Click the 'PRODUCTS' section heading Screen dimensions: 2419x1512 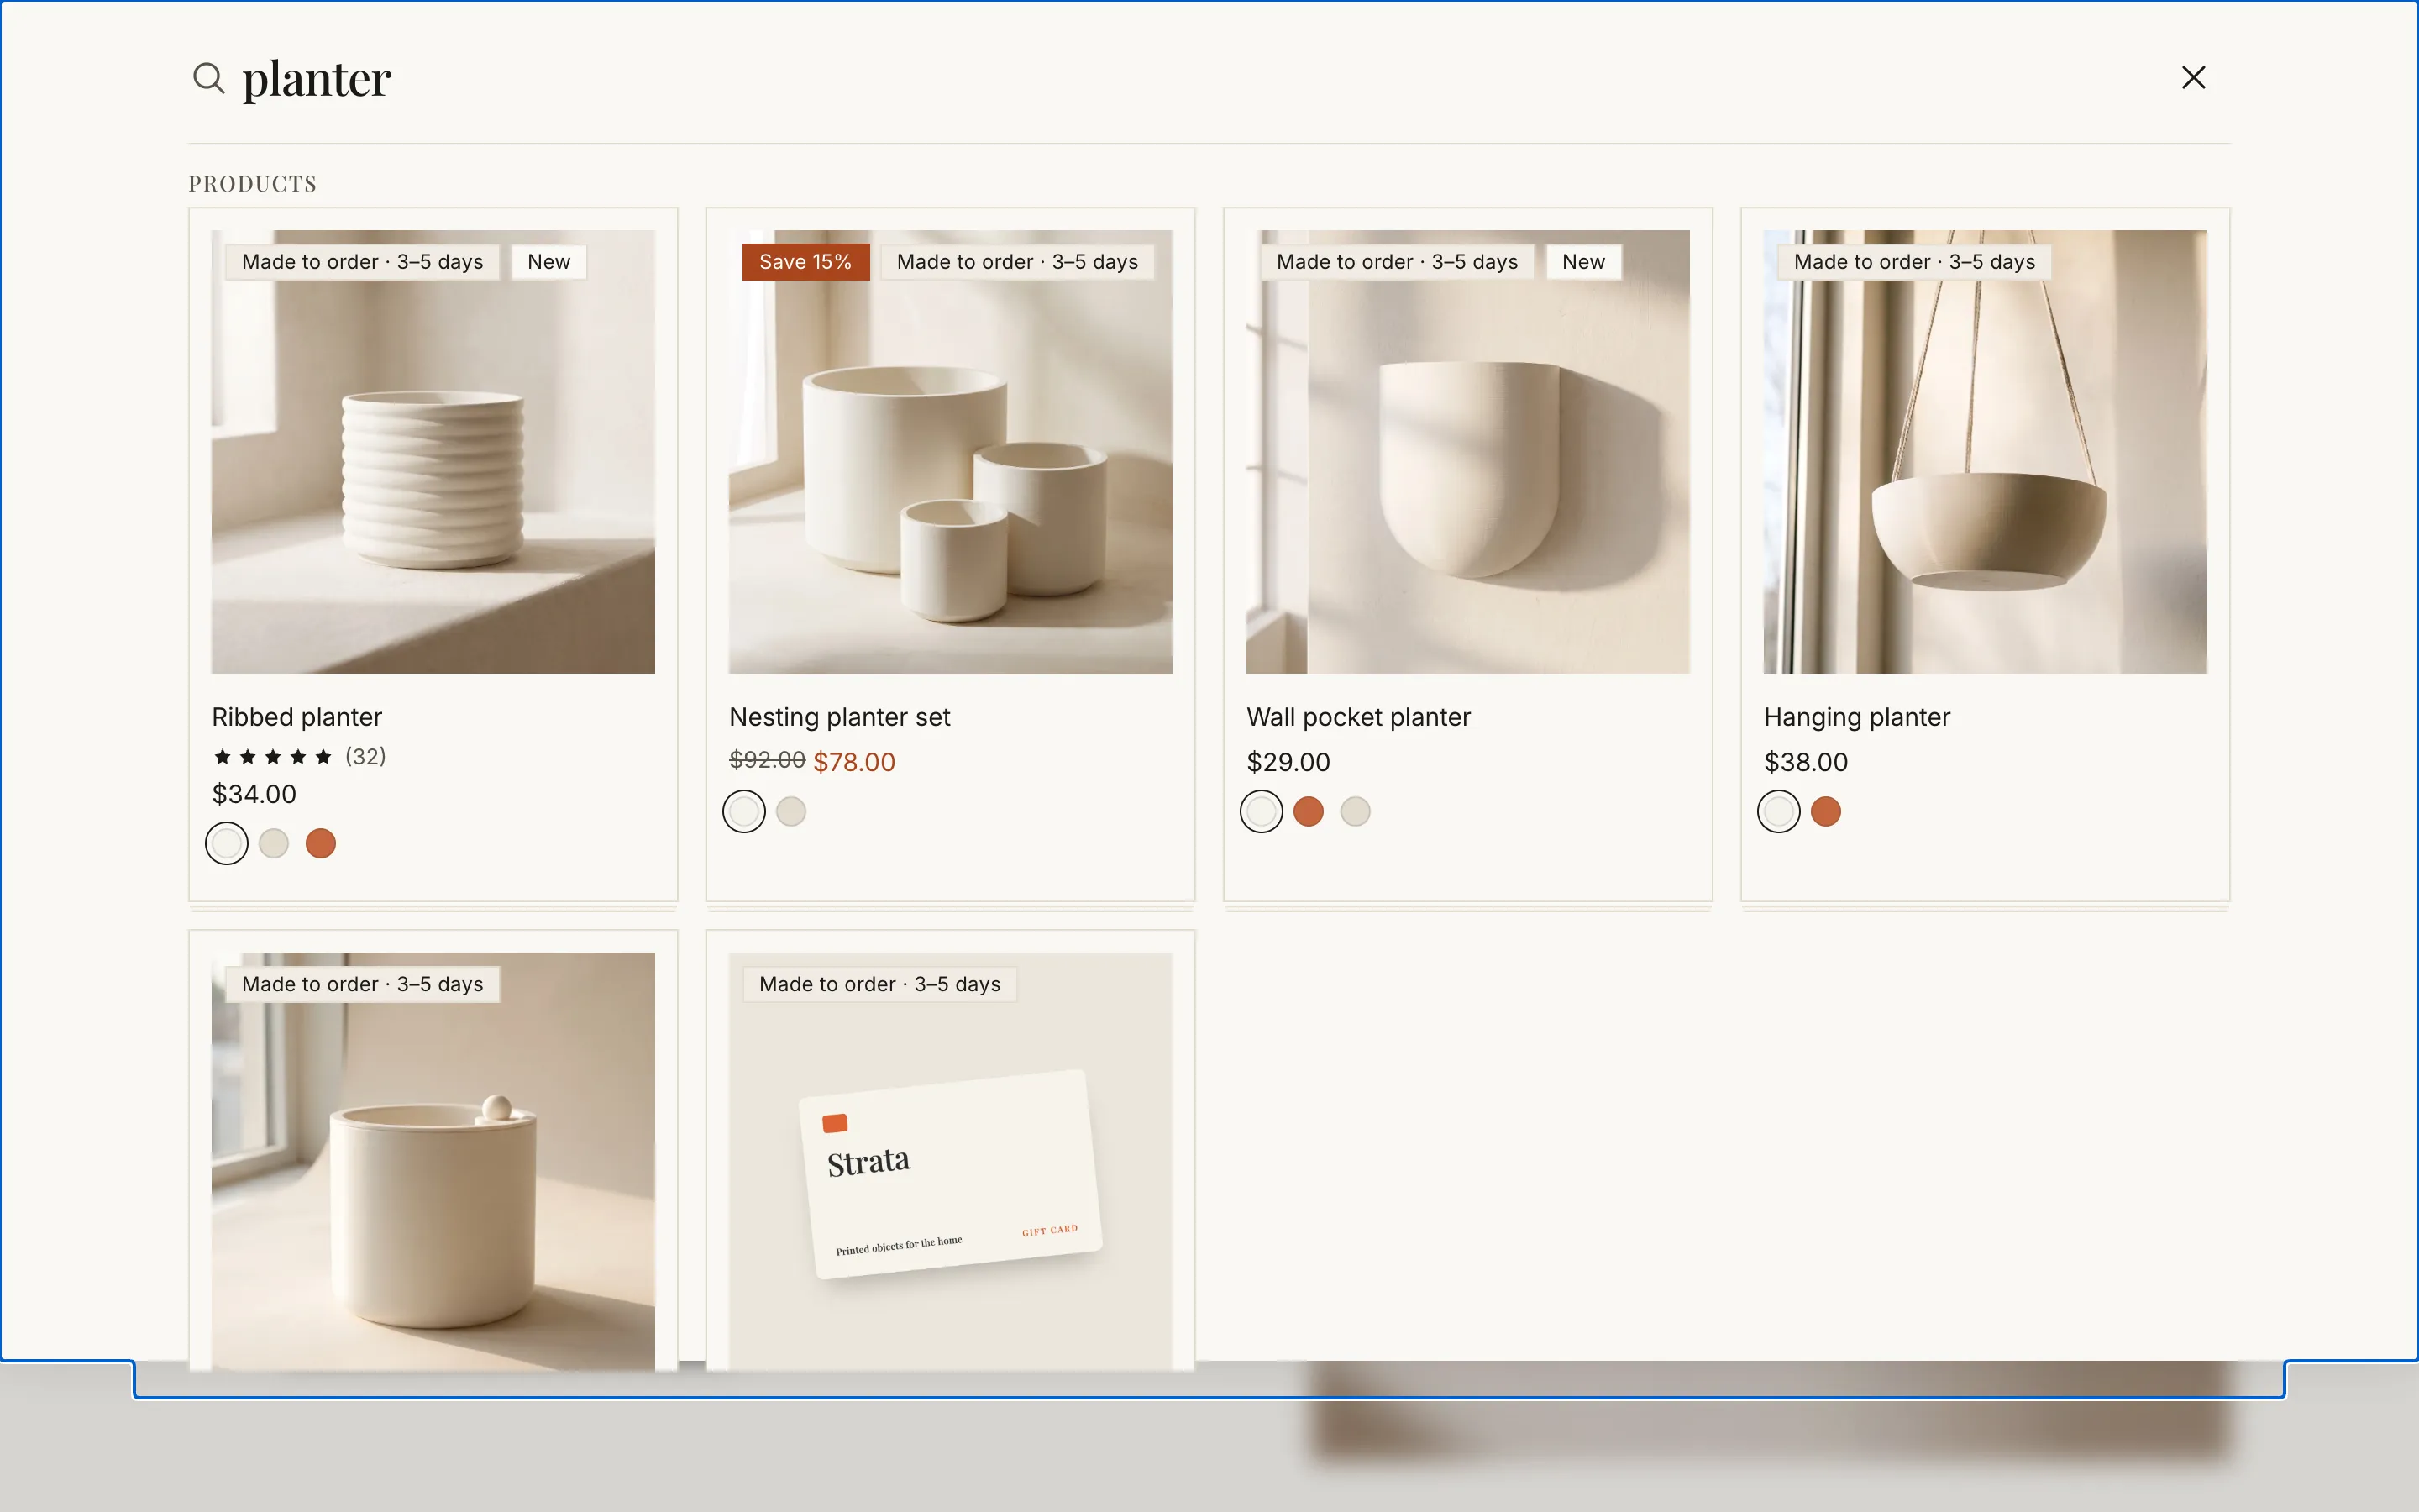(x=253, y=184)
